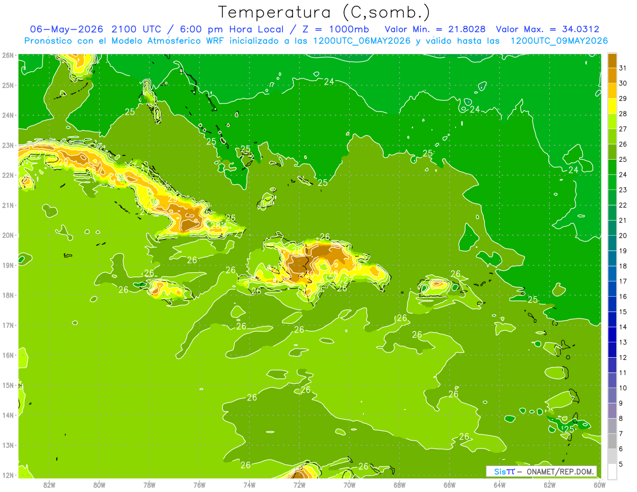637x492 pixels.
Task: Click the 12N latitude axis label
Action: click(8, 475)
